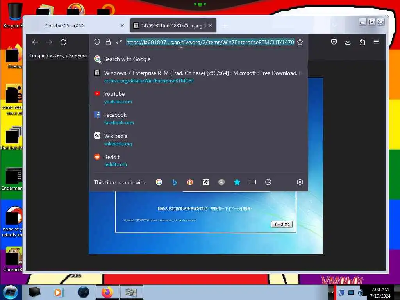
Task: Open search settings gear
Action: [300, 182]
